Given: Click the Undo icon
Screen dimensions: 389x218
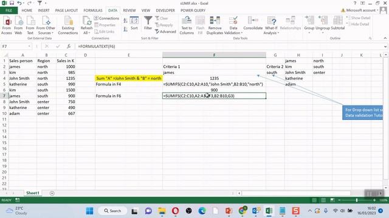Looking at the screenshot, I should pos(19,3).
